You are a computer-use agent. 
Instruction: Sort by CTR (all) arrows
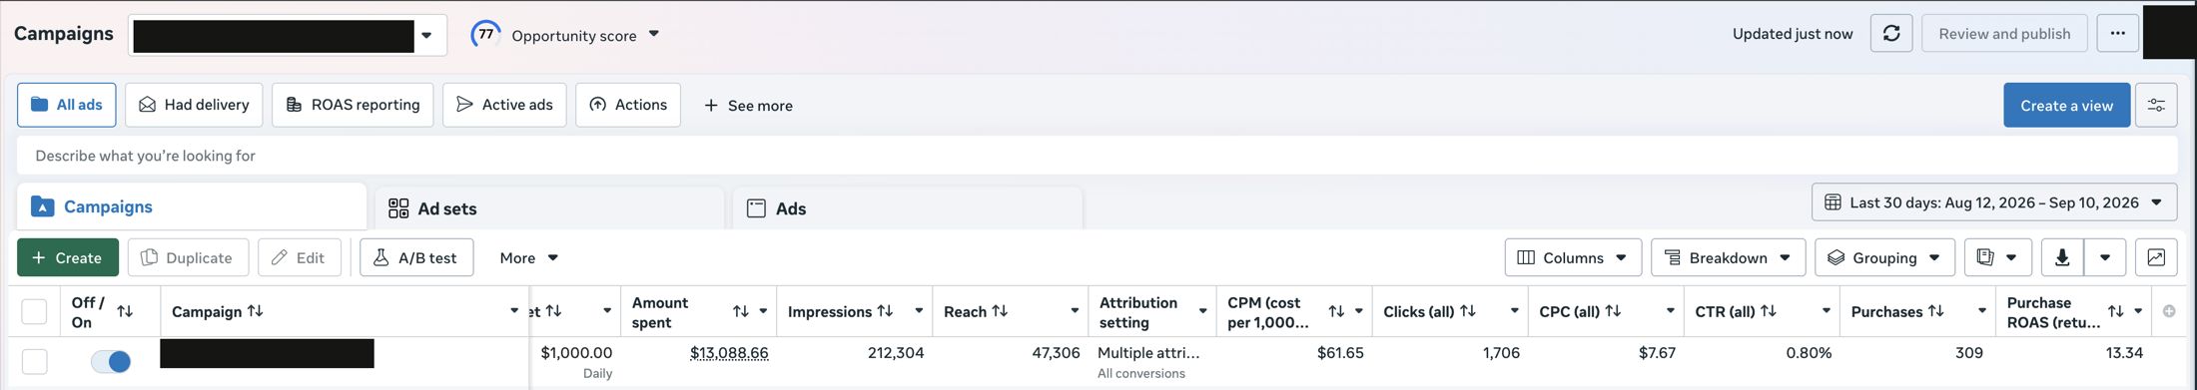click(x=1769, y=311)
